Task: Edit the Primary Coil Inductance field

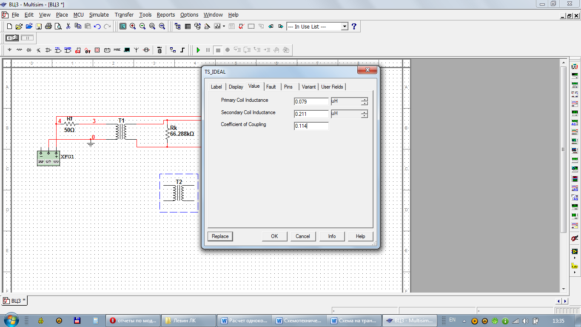Action: pyautogui.click(x=311, y=101)
